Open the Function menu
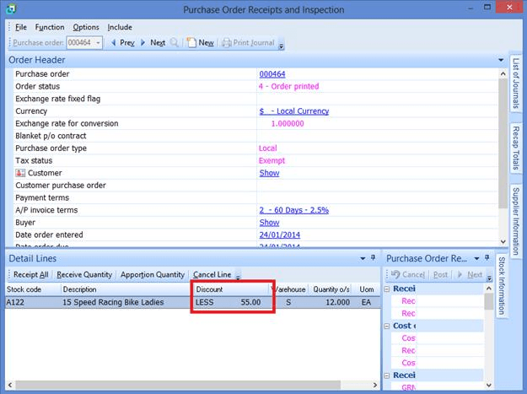The image size is (527, 394). coord(49,27)
